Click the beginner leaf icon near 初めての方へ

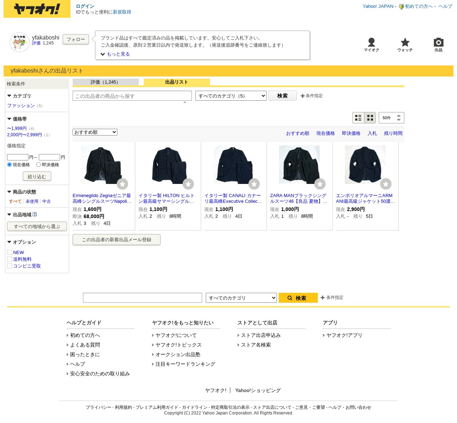(x=401, y=6)
